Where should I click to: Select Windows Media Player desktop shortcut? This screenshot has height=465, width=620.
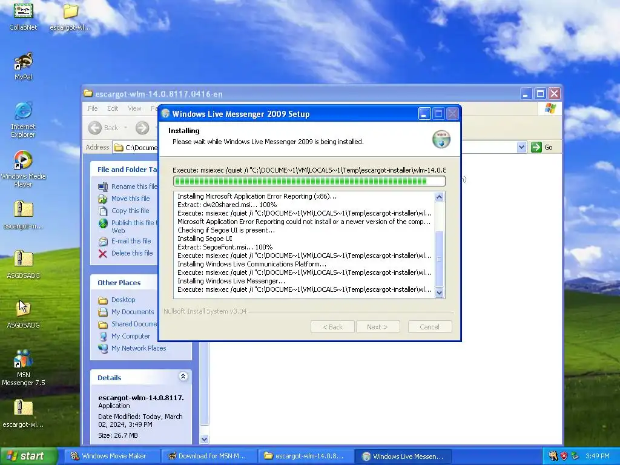tap(23, 170)
